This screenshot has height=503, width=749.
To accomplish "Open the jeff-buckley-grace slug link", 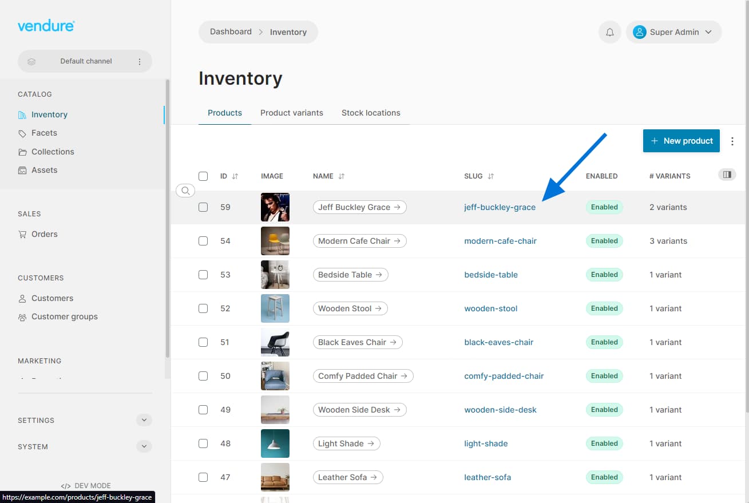I will [x=500, y=207].
